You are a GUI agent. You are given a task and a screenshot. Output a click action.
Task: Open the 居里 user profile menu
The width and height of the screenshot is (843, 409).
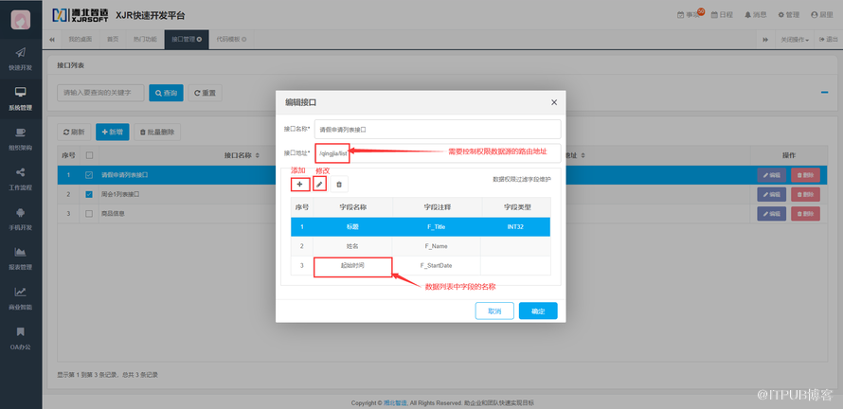click(822, 15)
